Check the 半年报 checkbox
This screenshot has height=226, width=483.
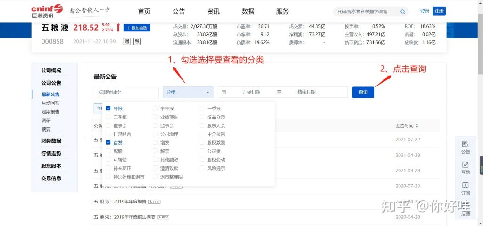pos(155,108)
